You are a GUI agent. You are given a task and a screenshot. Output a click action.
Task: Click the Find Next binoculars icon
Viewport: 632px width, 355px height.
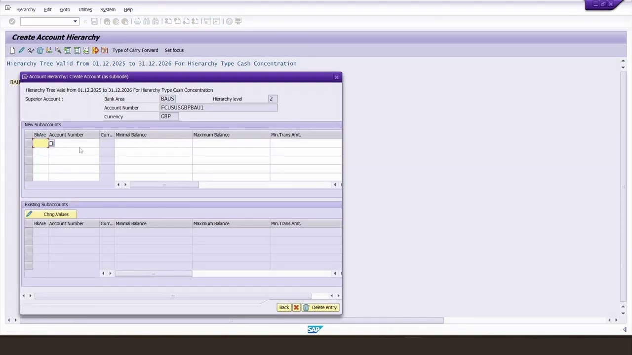(155, 21)
